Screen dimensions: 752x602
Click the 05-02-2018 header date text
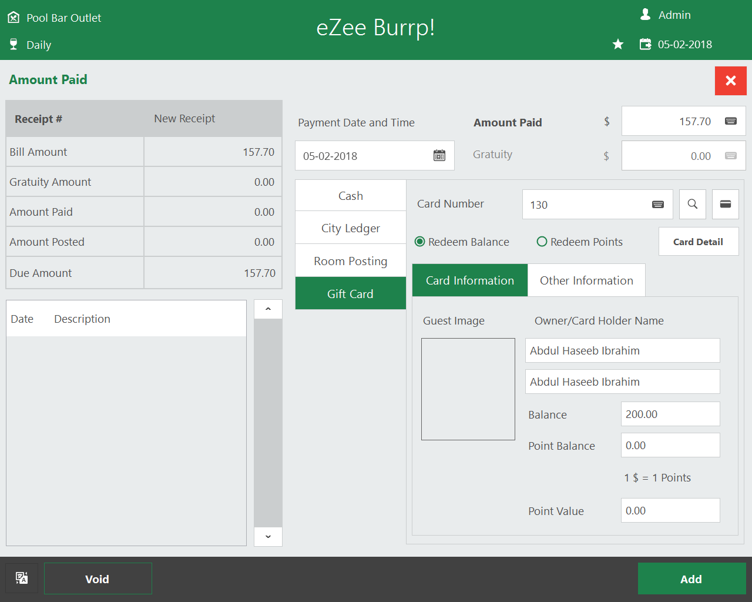click(x=685, y=44)
